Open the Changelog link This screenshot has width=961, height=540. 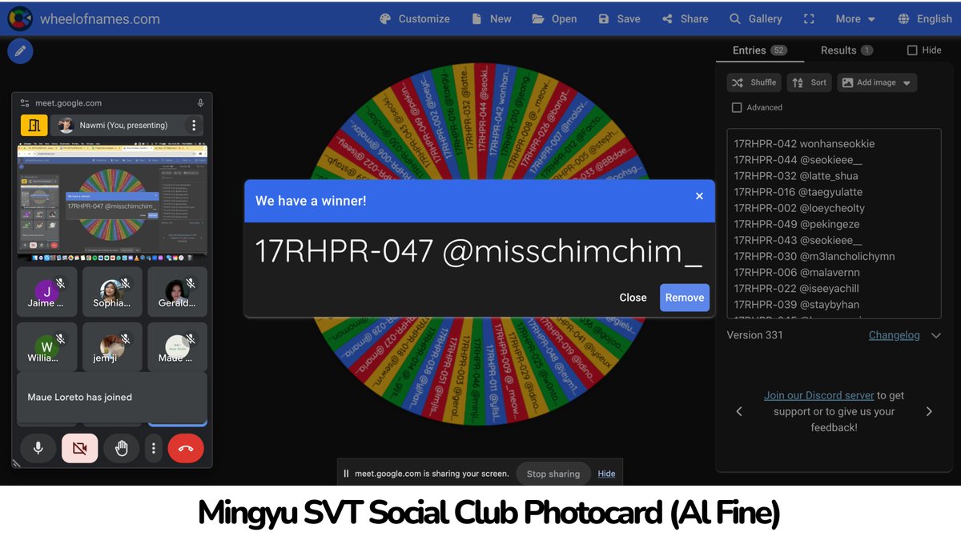coord(894,335)
